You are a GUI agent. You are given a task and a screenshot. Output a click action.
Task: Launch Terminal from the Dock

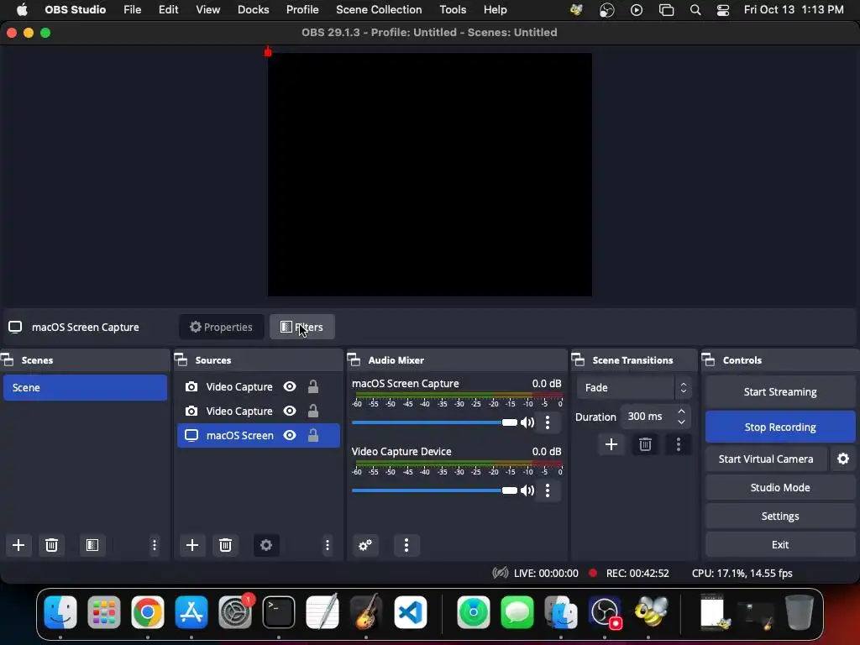pos(279,611)
